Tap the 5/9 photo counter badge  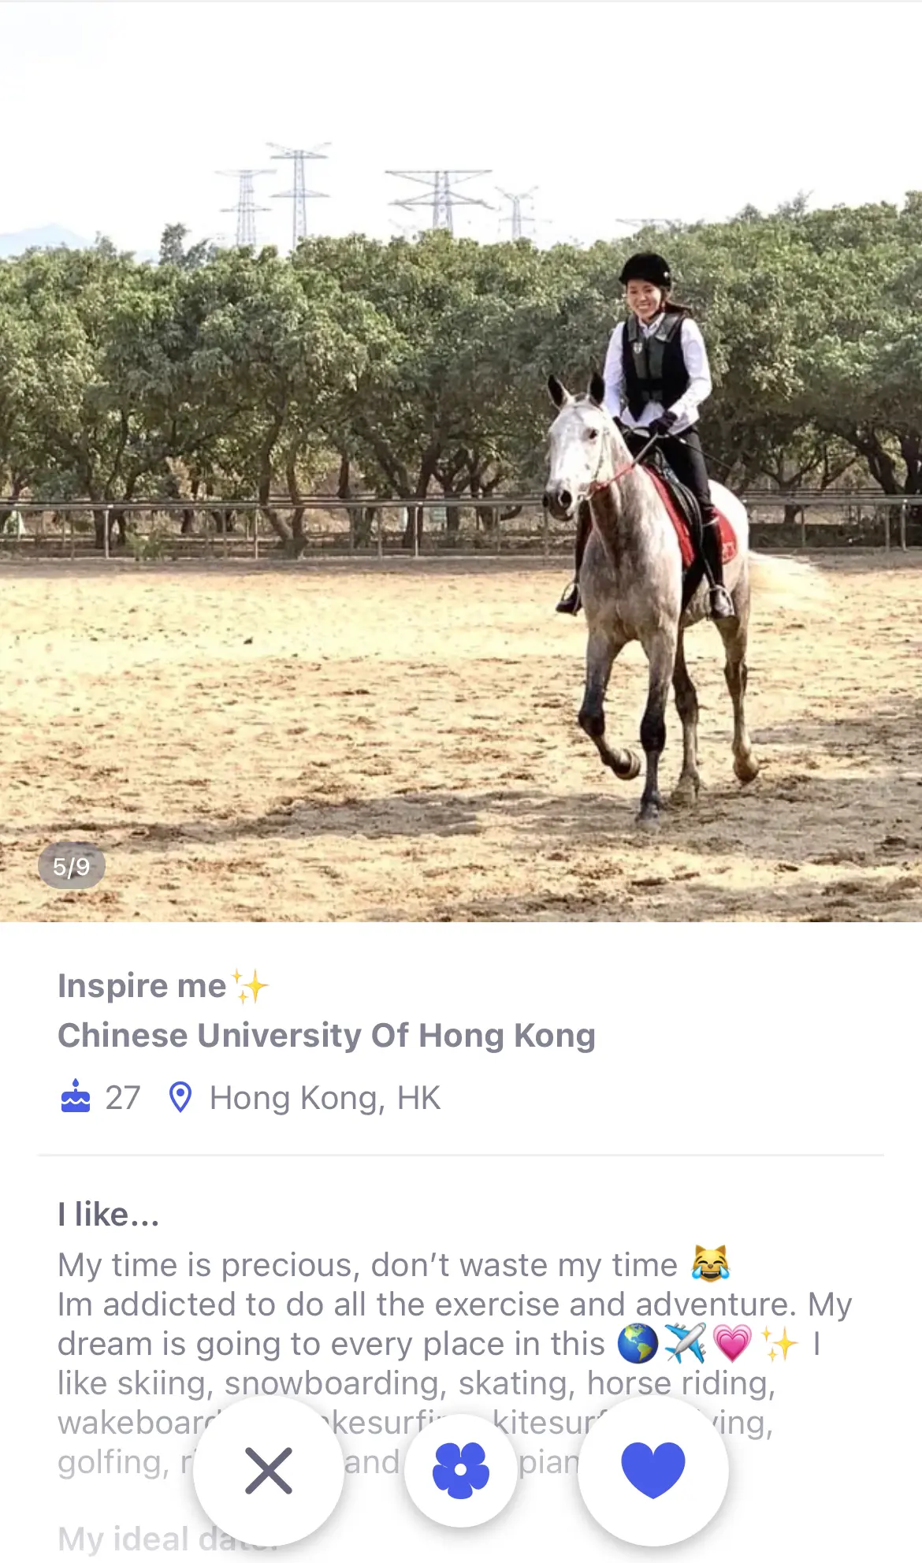(x=72, y=867)
